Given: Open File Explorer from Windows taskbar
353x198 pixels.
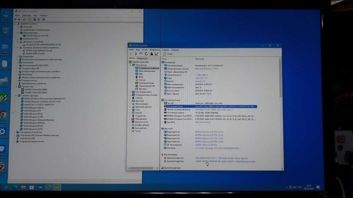Looking at the screenshot, I should tap(23, 187).
